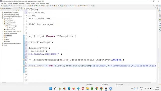161x91 pixels.
Task: Select the TestNGPOIDataProvidersDemo project
Action: (x=12, y=43)
